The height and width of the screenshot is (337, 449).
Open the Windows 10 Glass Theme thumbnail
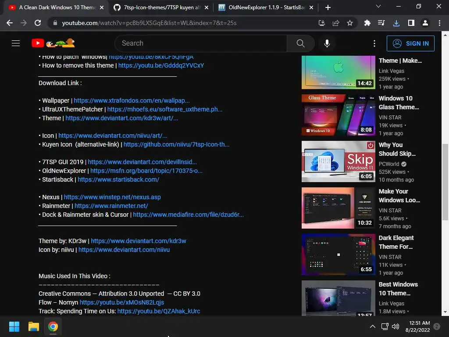tap(338, 115)
